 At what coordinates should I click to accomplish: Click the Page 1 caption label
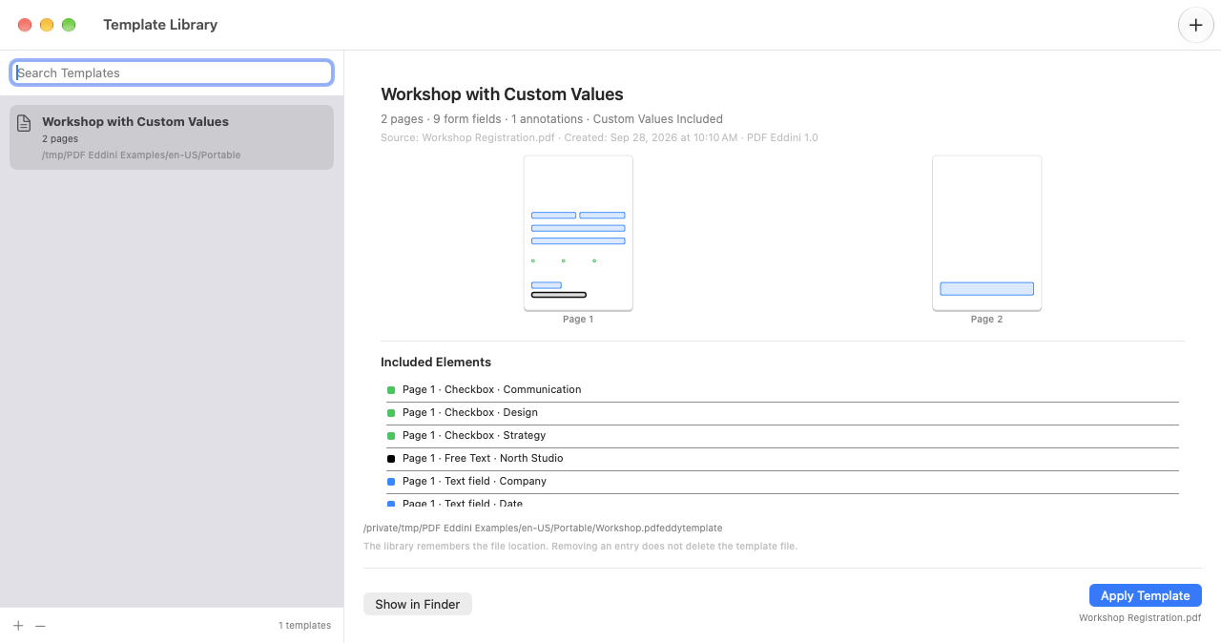click(578, 320)
